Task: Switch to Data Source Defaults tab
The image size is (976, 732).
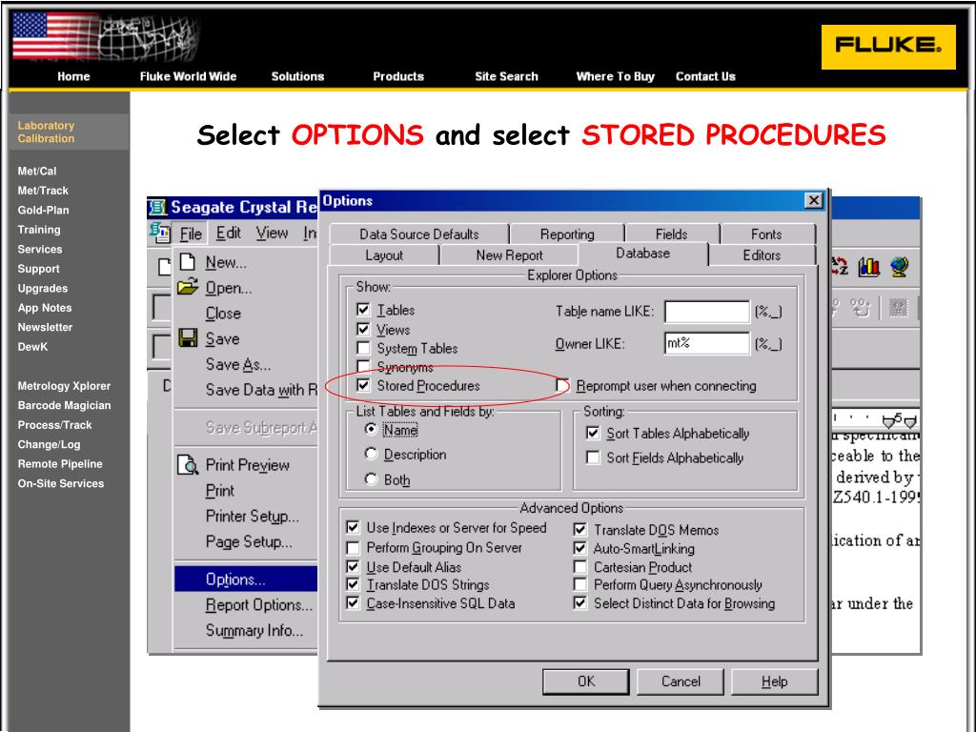Action: click(419, 234)
